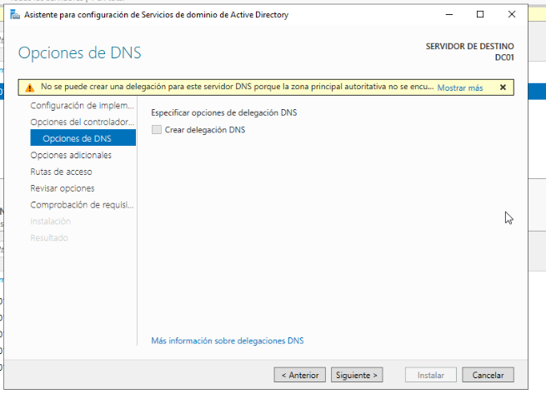This screenshot has width=546, height=394.
Task: Open Más información sobre delegaciones DNS link
Action: coord(228,341)
